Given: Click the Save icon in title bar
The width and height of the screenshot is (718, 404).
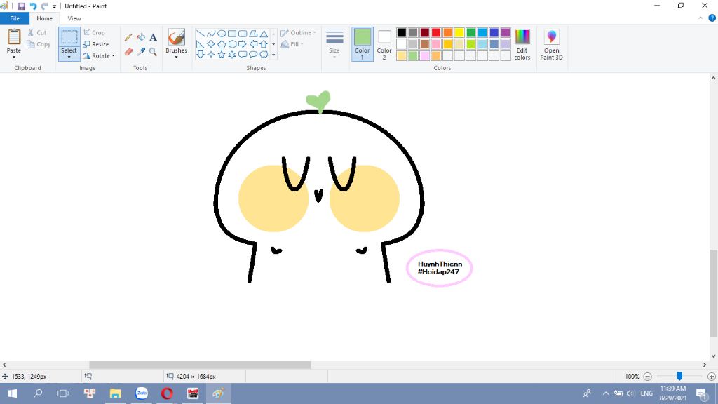Looking at the screenshot, I should (x=21, y=6).
